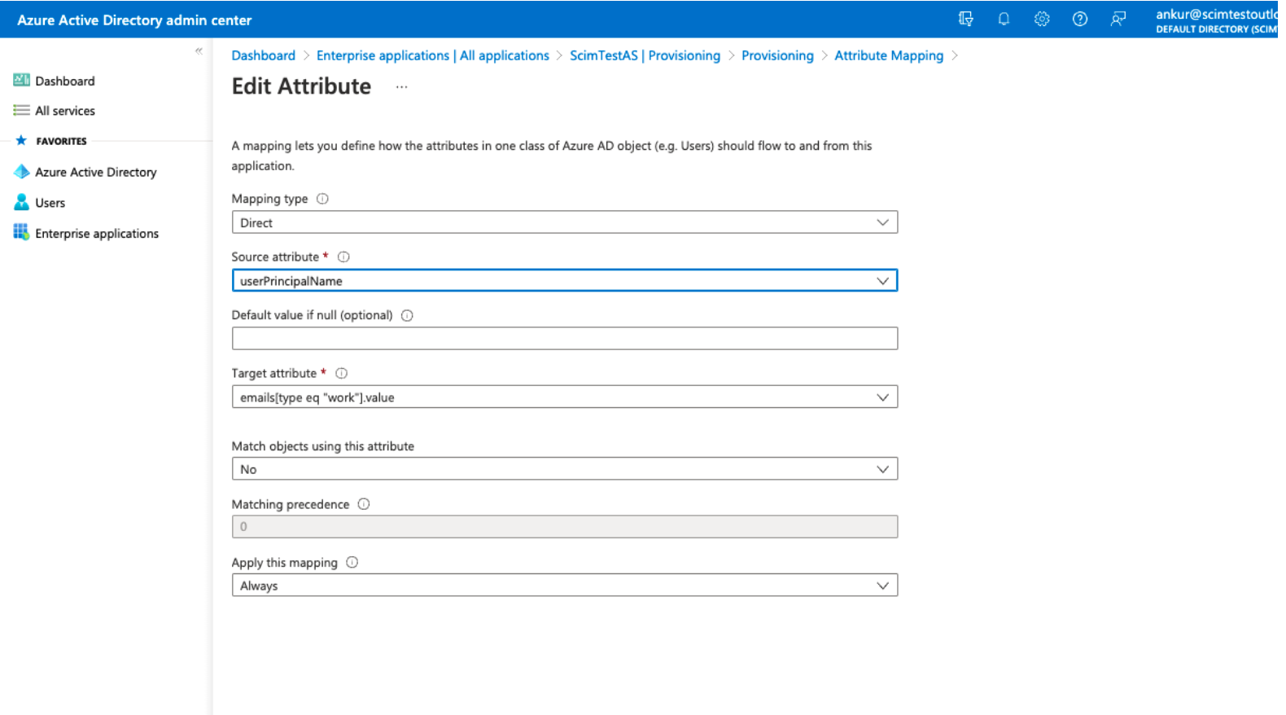Navigate to Attribute Mapping breadcrumb
The width and height of the screenshot is (1286, 715).
click(889, 55)
